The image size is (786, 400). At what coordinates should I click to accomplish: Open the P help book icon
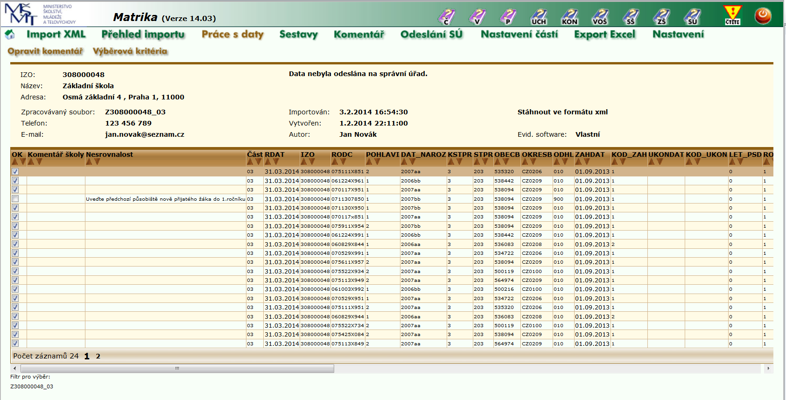(508, 16)
